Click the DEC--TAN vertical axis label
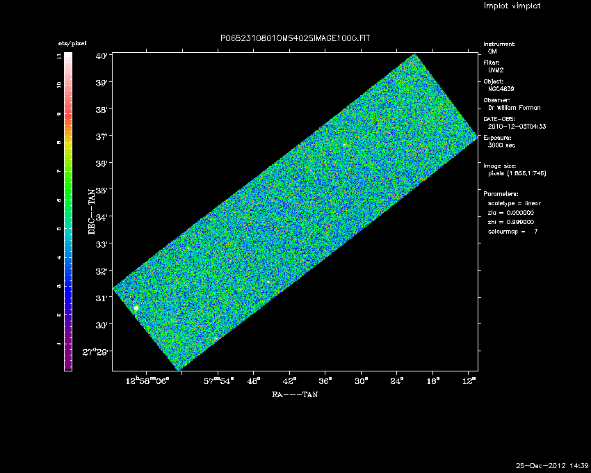This screenshot has height=473, width=591. [x=91, y=211]
